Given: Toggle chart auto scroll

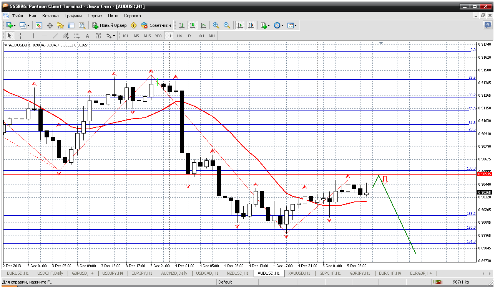Looking at the screenshot, I should coord(240,25).
